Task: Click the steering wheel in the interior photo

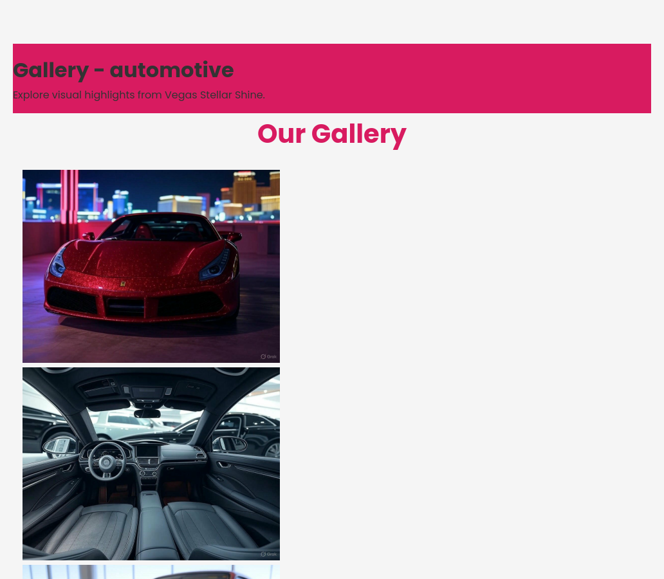Action: 107,461
